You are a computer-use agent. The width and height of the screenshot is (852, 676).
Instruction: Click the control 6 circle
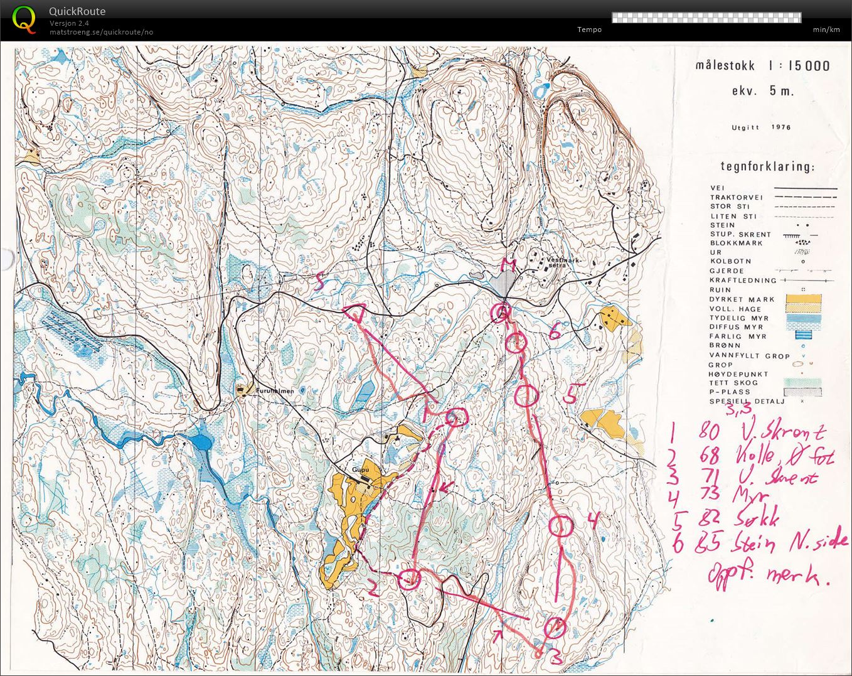pyautogui.click(x=516, y=343)
